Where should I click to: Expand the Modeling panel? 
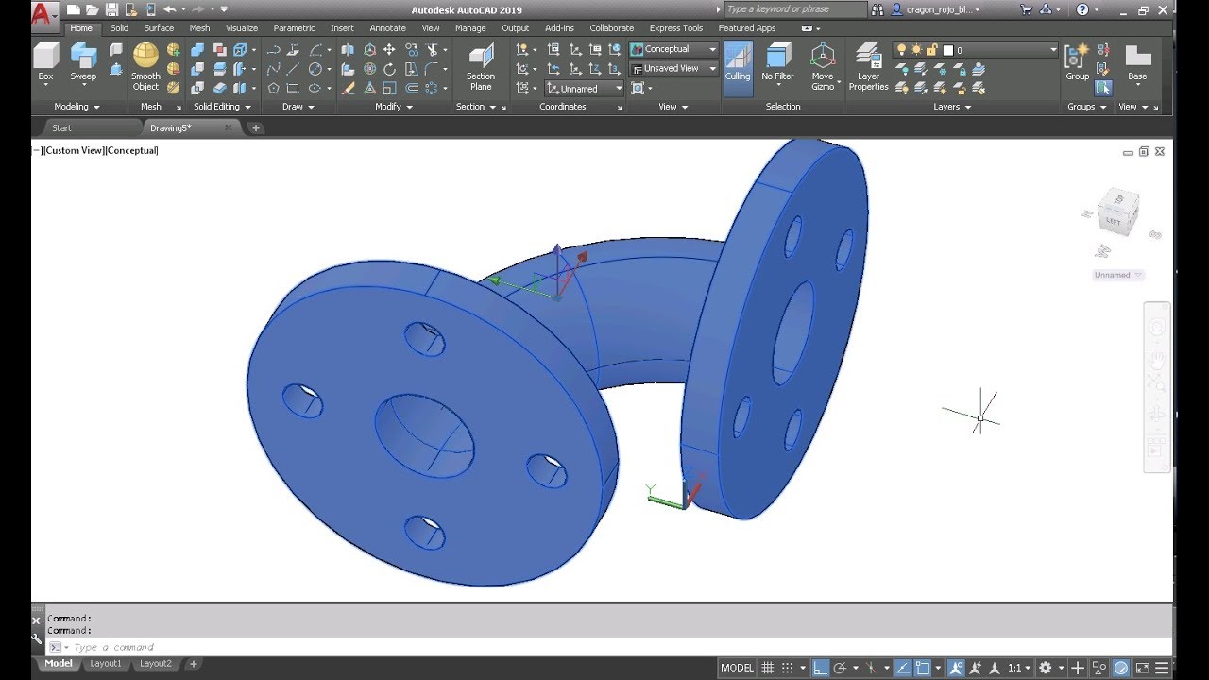77,107
